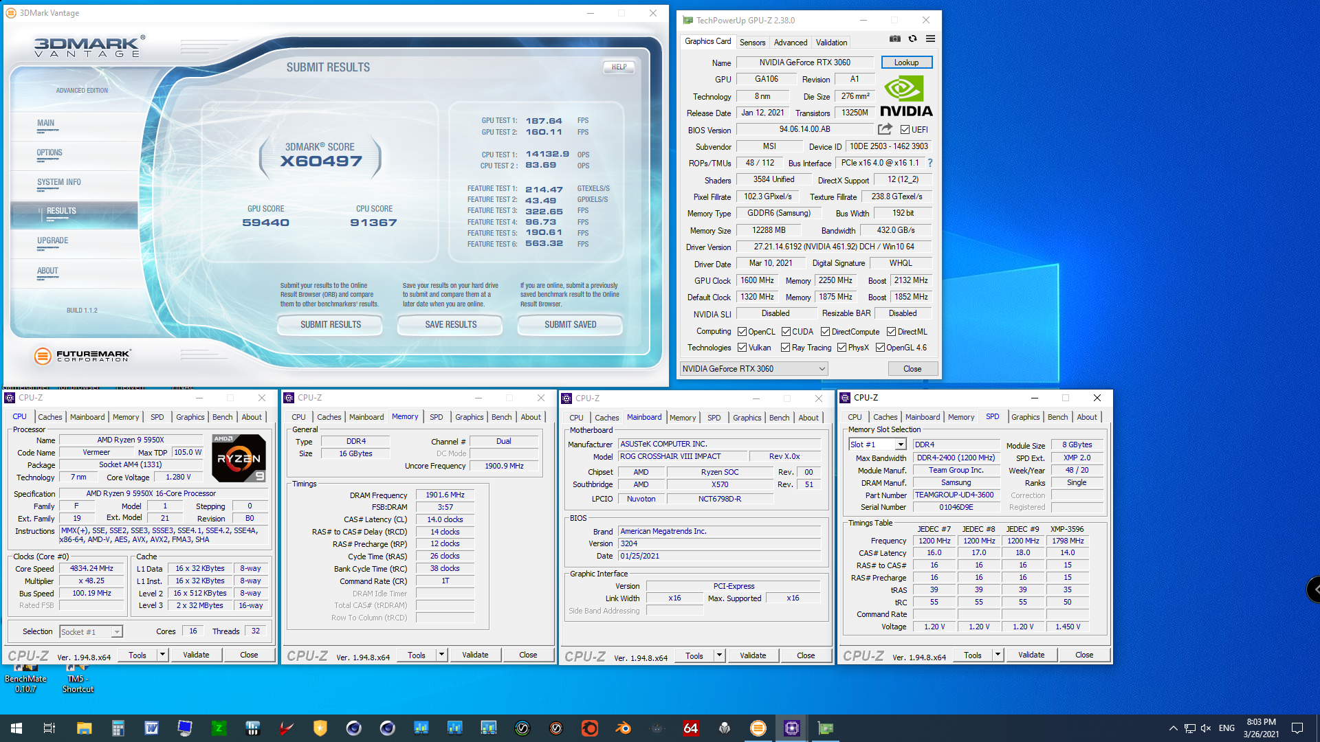Expand Tools dropdown arrow in CPU-Z Memory window

442,655
